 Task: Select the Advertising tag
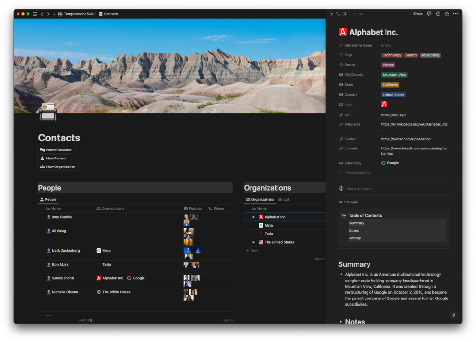(x=430, y=55)
